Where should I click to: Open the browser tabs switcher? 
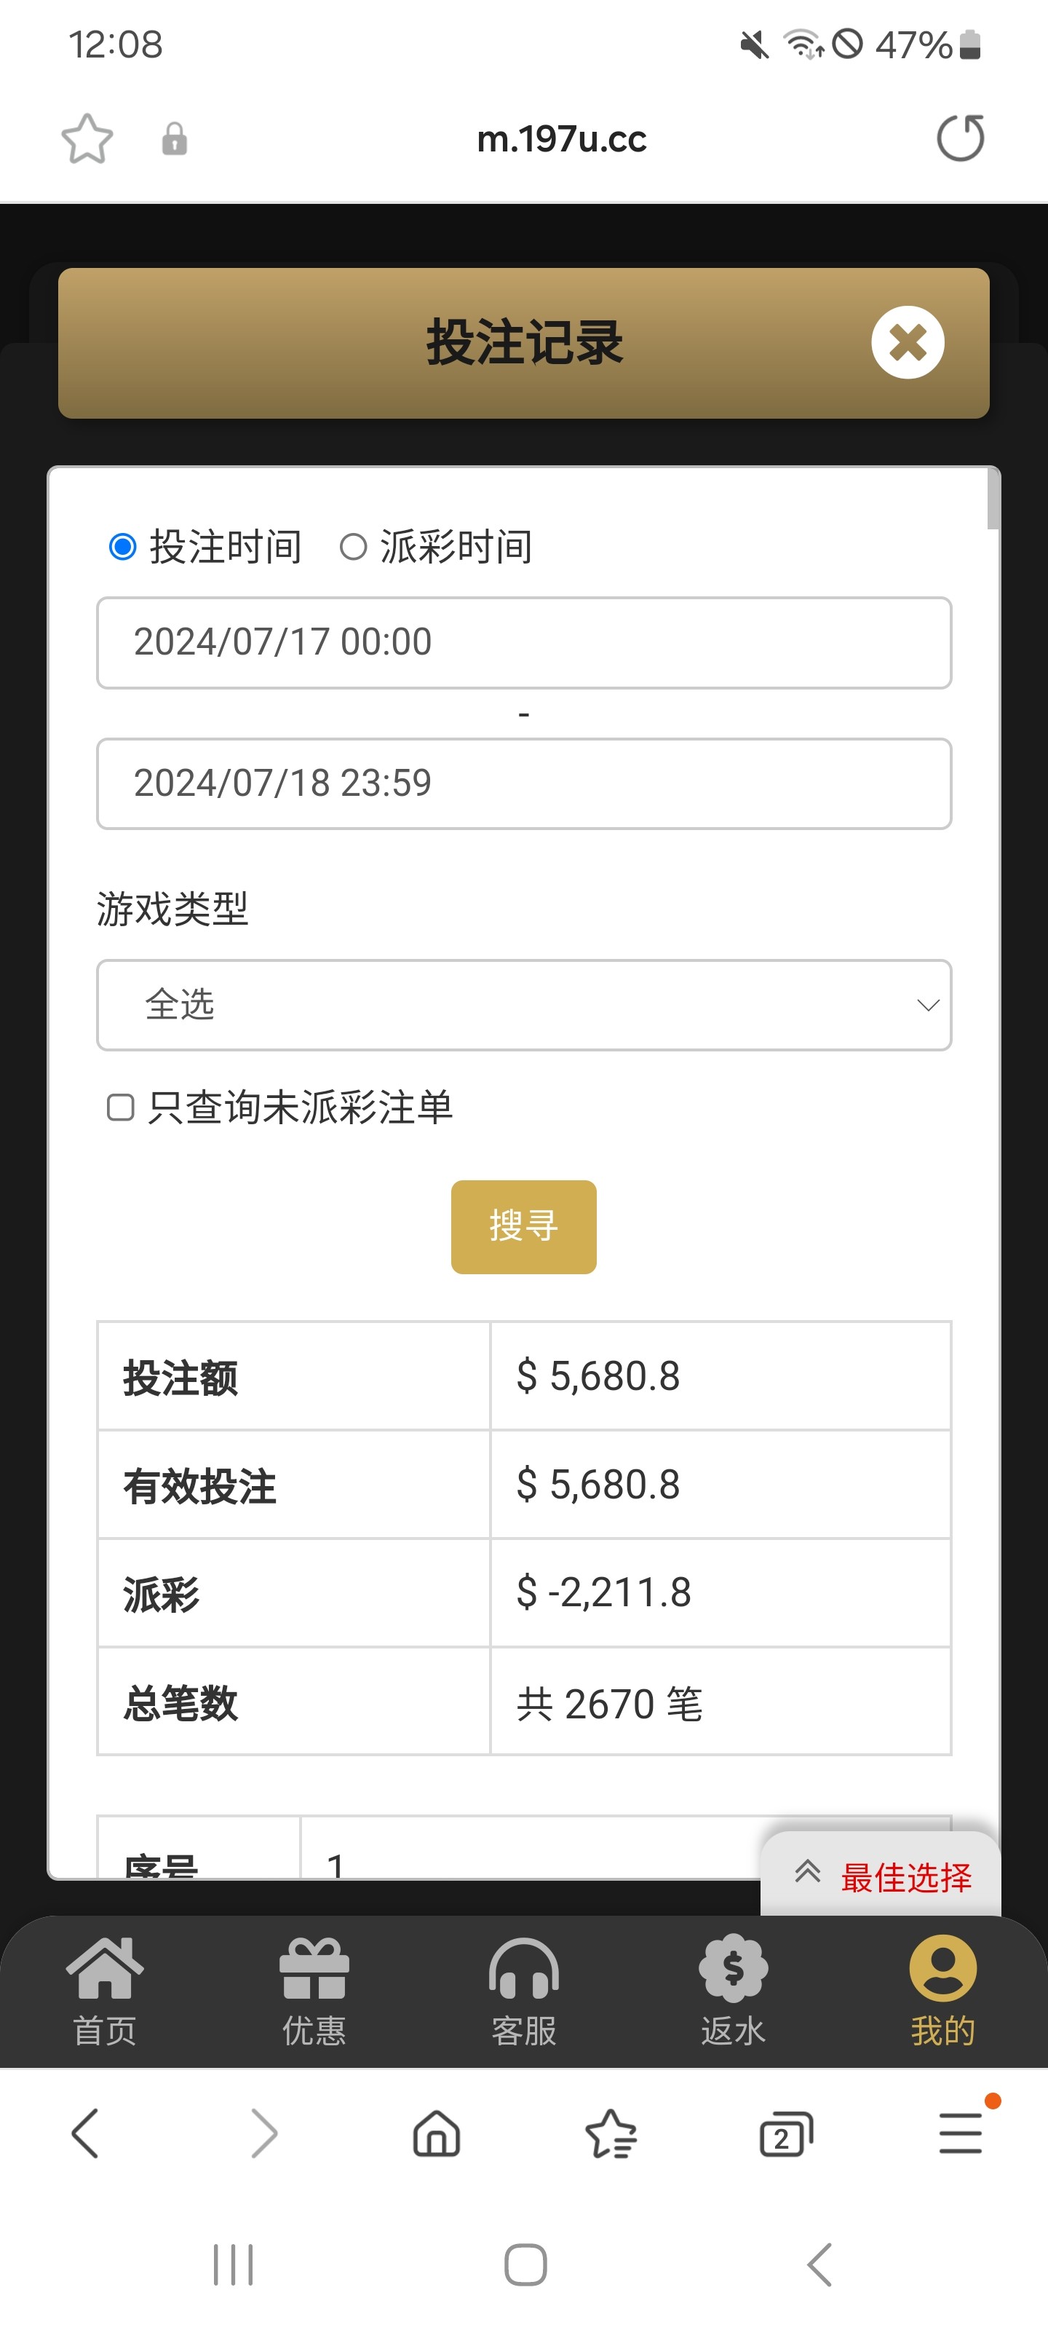pos(786,2135)
